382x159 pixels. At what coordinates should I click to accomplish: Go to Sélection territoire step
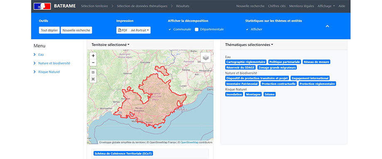94,6
